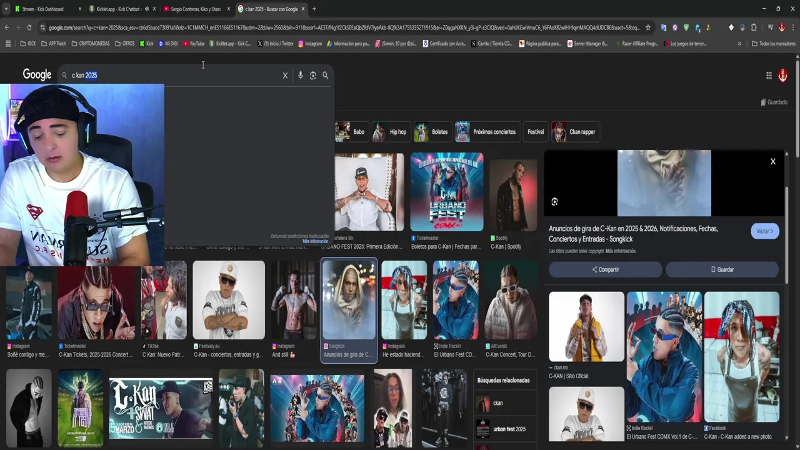
Task: Open the bookmarks bar apps grid
Action: pyautogui.click(x=8, y=44)
